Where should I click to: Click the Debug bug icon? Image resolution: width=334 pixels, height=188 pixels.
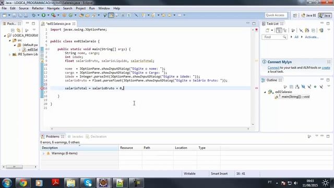tap(33, 15)
